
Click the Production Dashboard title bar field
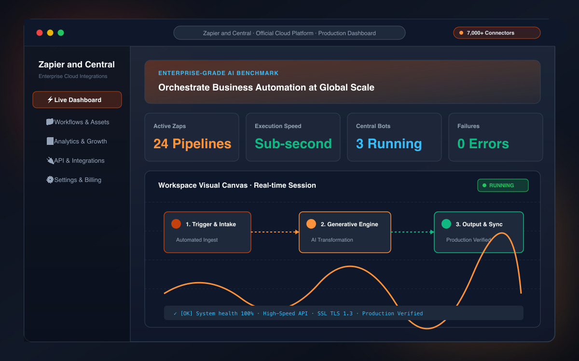point(289,33)
